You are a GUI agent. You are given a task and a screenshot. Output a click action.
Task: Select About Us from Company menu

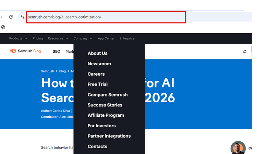pos(98,53)
